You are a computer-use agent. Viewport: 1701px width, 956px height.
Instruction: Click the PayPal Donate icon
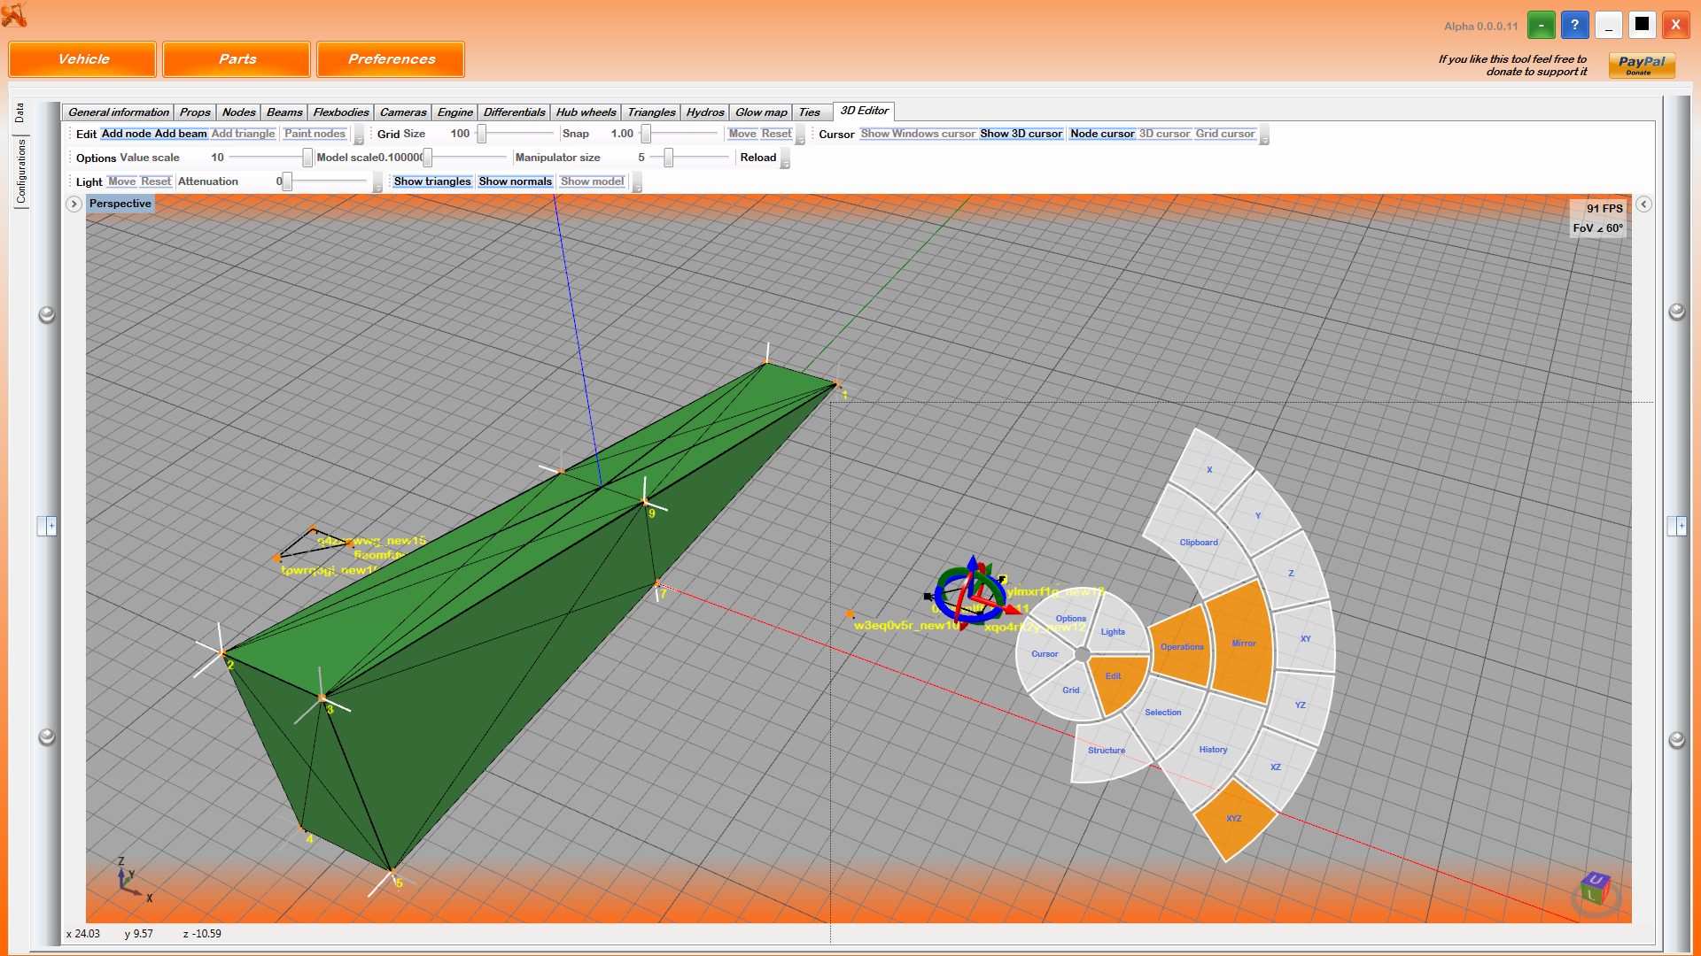(1641, 65)
